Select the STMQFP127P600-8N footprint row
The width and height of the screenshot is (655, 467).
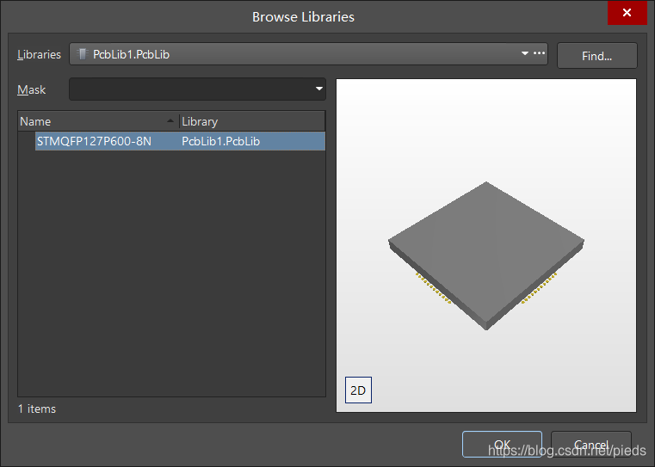point(94,141)
